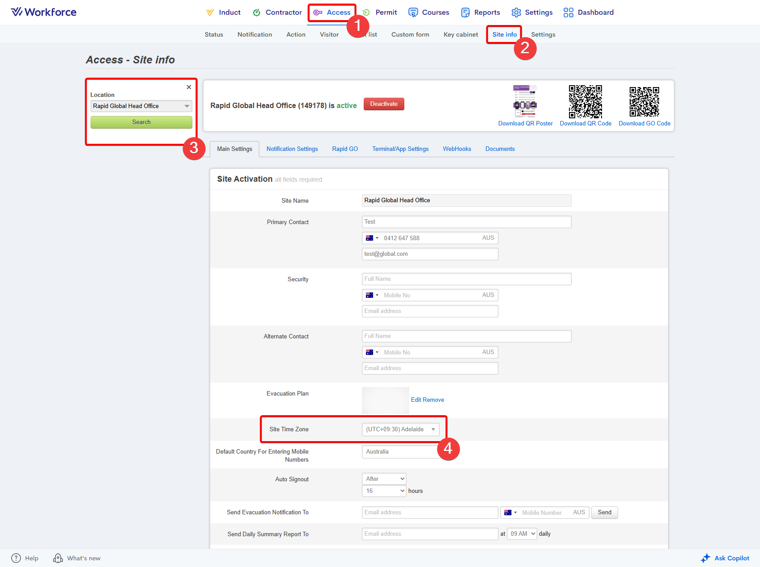Viewport: 760px width, 567px height.
Task: Switch to Notification Settings tab
Action: (292, 149)
